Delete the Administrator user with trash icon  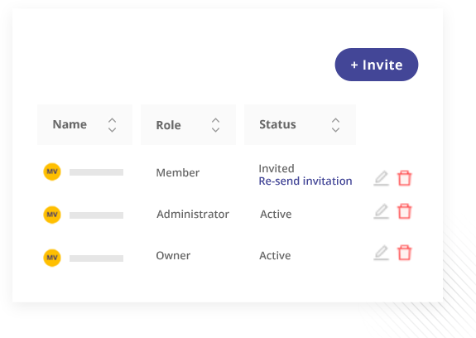pyautogui.click(x=405, y=211)
